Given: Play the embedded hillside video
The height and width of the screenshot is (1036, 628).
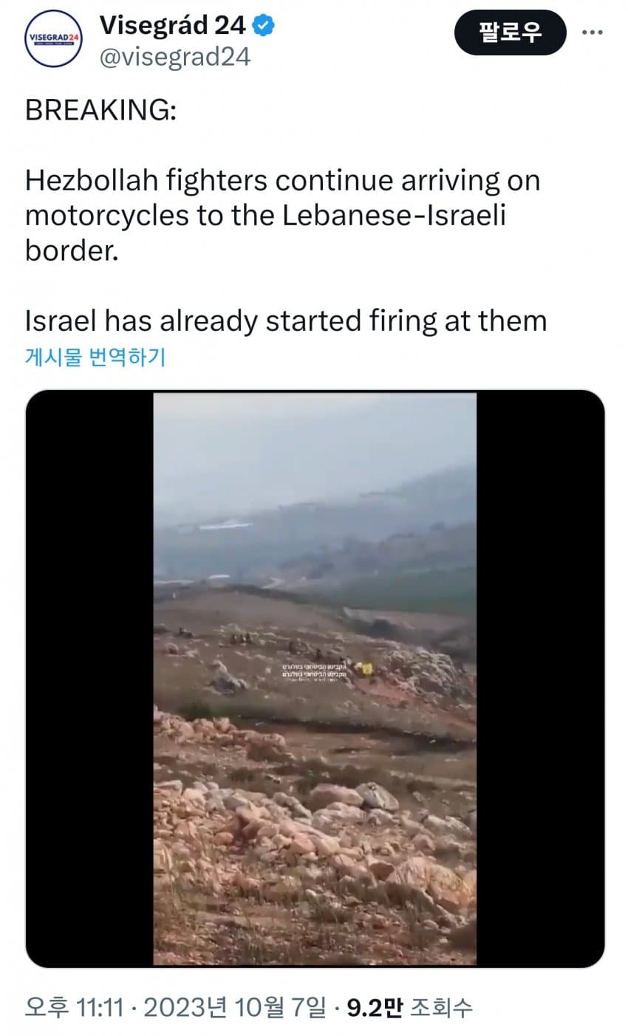Looking at the screenshot, I should pos(315,679).
